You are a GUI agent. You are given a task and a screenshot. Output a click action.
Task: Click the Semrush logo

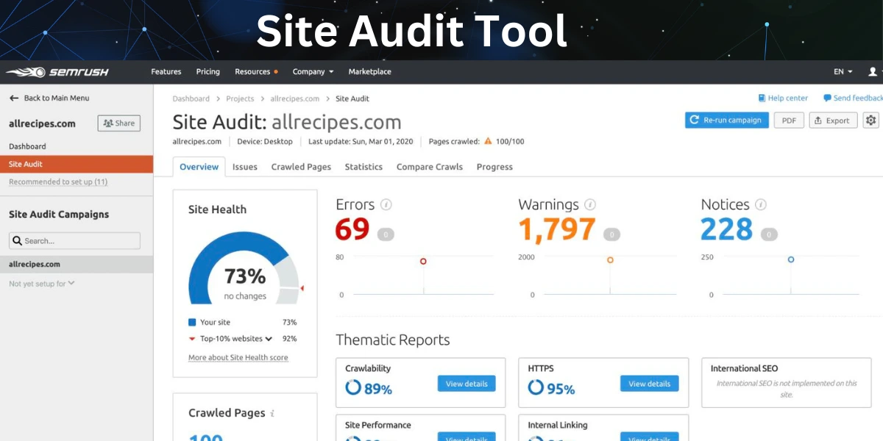[x=57, y=72]
